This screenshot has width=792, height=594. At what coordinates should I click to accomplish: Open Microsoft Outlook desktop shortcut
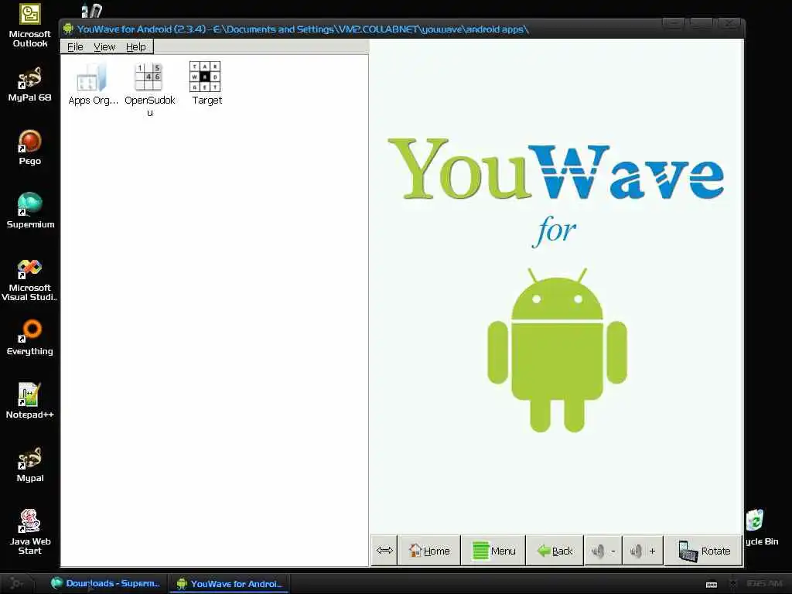30,26
